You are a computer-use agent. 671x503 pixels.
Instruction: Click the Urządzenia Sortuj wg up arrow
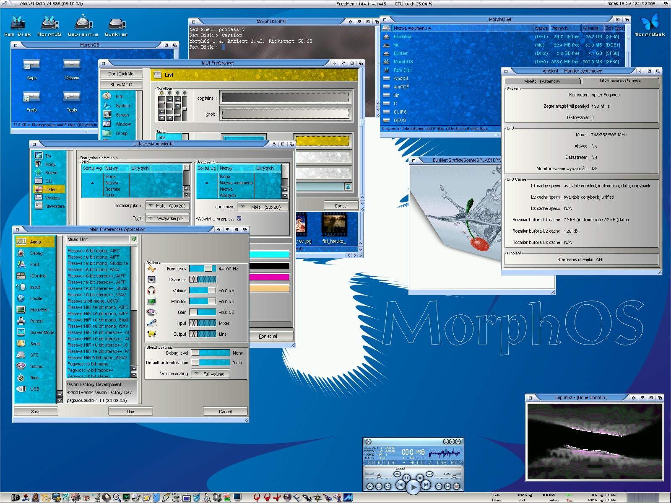coord(207,183)
